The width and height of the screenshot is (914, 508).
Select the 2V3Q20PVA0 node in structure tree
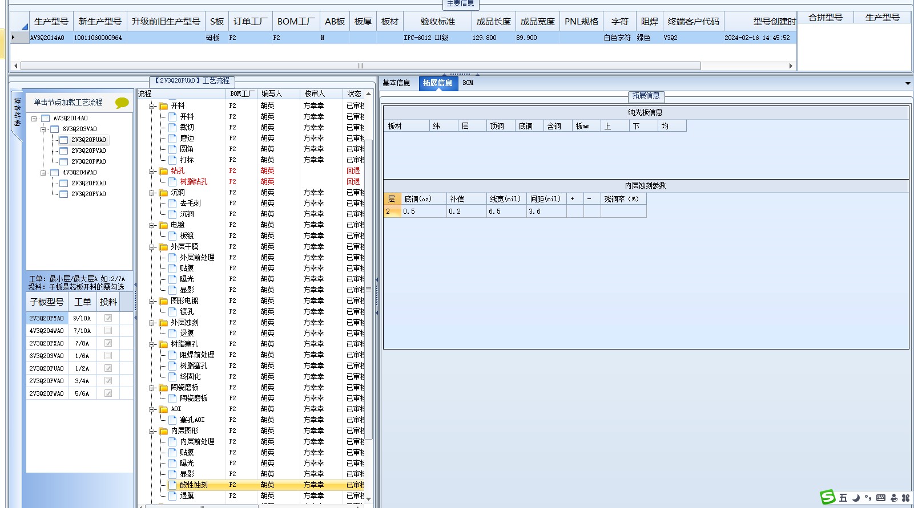(x=88, y=151)
